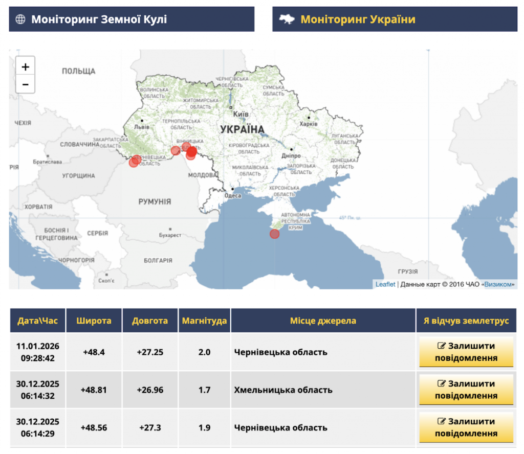The image size is (524, 454).
Task: Click the Місце джерела column header
Action: [323, 321]
